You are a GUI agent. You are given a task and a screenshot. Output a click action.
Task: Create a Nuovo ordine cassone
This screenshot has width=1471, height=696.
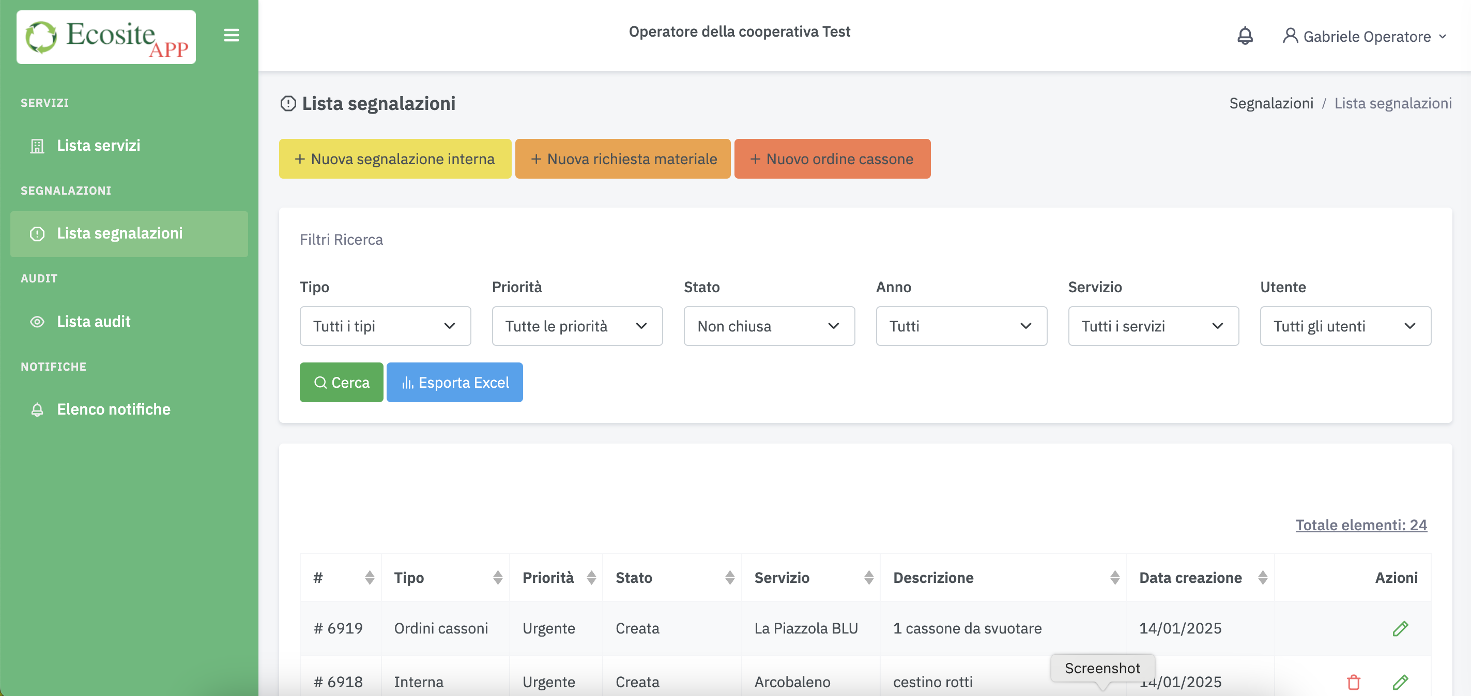tap(832, 159)
